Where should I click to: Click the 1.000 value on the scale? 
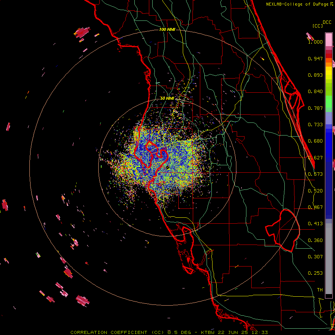pyautogui.click(x=315, y=42)
